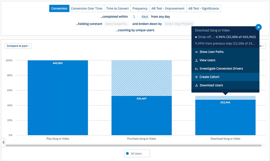
Task: Click the eye icon for Show User Paths
Action: click(196, 52)
